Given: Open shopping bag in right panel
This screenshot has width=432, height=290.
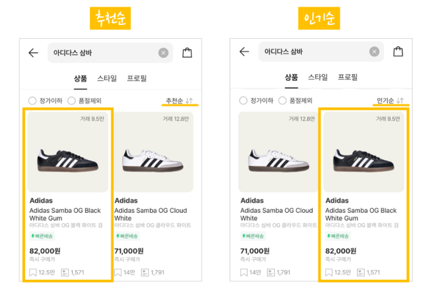Looking at the screenshot, I should coord(398,52).
